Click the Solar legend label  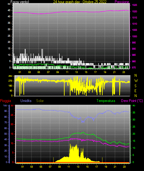pos(40,101)
